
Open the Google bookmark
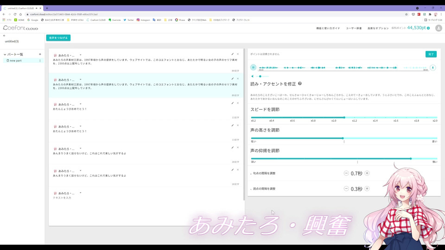click(32, 20)
